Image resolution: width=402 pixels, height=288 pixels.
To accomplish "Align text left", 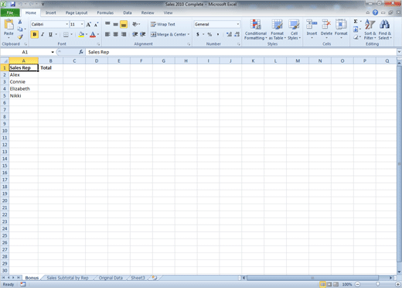I will tap(107, 34).
